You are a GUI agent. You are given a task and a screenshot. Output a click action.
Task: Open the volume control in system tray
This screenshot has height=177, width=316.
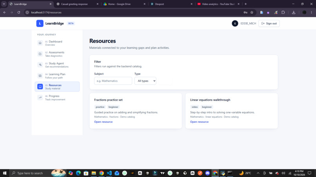(x=283, y=173)
